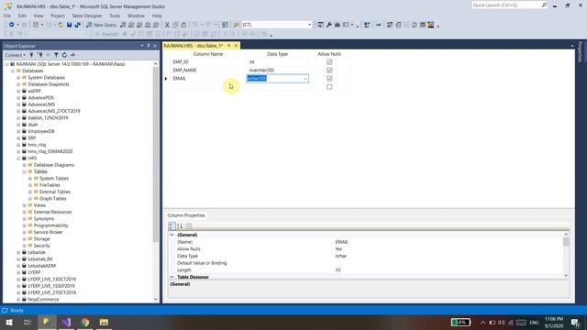Click the Save icon in toolbar
The width and height of the screenshot is (587, 330).
pos(70,25)
